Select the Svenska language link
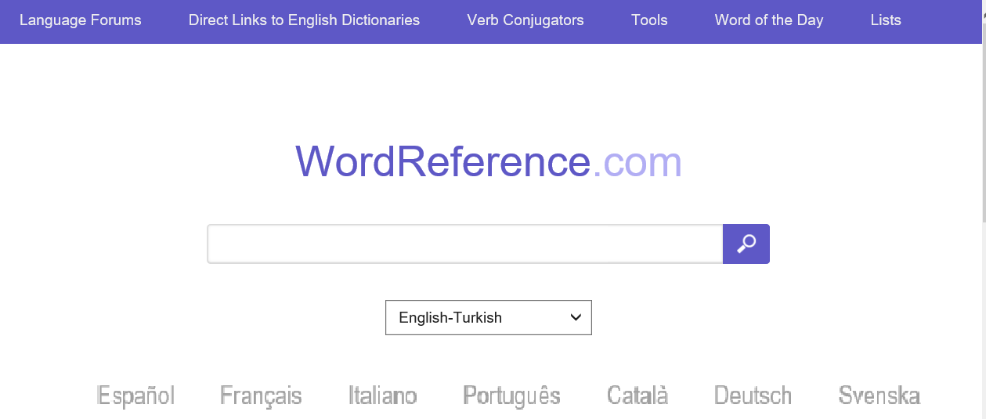 click(x=879, y=396)
